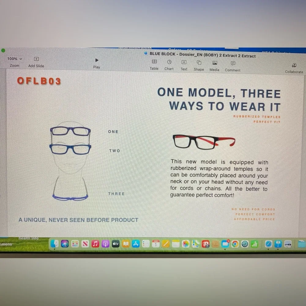Add a Comment from the toolbar
Screen dimensions: 306x306
[233, 66]
